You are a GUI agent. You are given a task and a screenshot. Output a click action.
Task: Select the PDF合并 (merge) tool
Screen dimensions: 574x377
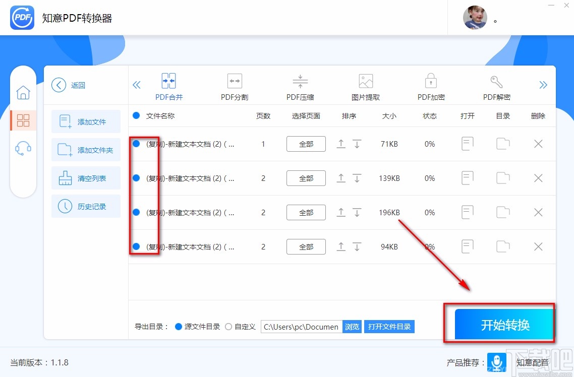pyautogui.click(x=168, y=86)
